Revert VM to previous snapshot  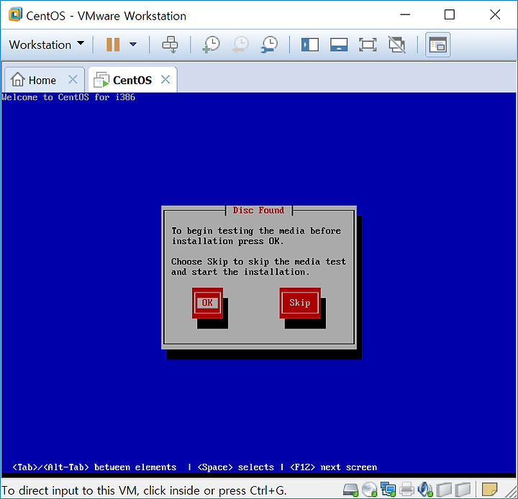(240, 45)
